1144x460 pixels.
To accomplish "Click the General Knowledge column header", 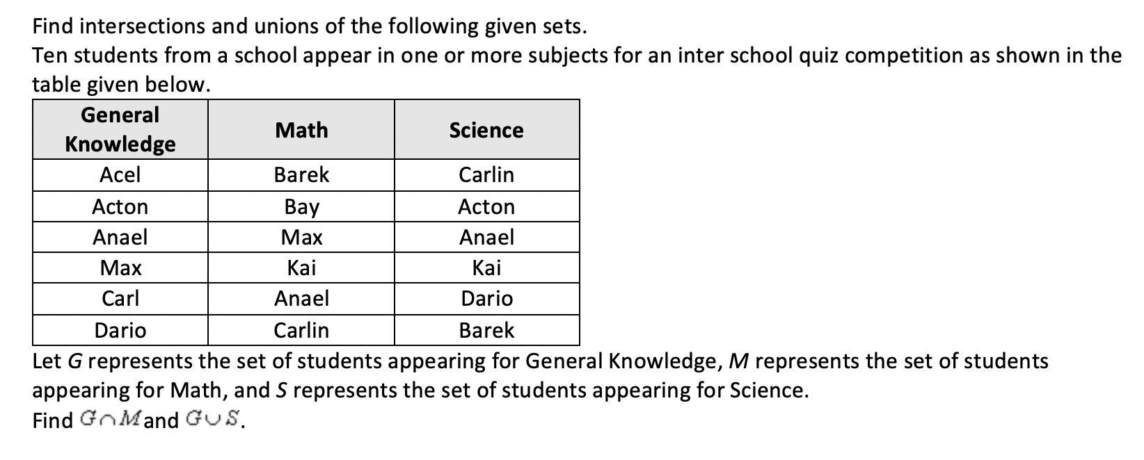I will 120,129.
